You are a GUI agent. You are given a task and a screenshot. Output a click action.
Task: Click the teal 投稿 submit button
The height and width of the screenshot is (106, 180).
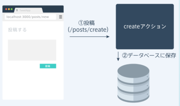(48, 66)
